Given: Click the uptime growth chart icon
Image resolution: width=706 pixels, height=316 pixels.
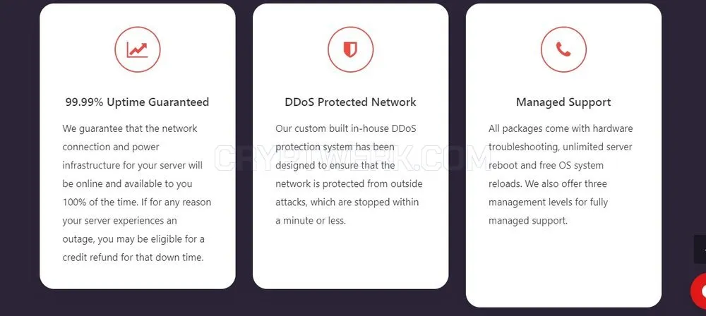Looking at the screenshot, I should pos(138,49).
